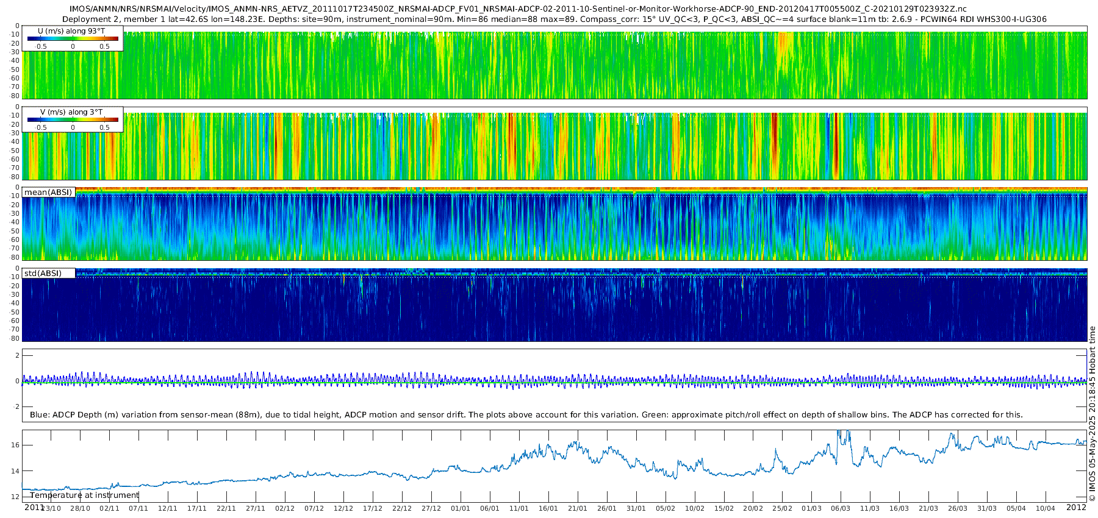Screen dimensions: 1098x518
Task: Click the "U (m/s) along 93°T" legend title
Action: click(x=71, y=30)
